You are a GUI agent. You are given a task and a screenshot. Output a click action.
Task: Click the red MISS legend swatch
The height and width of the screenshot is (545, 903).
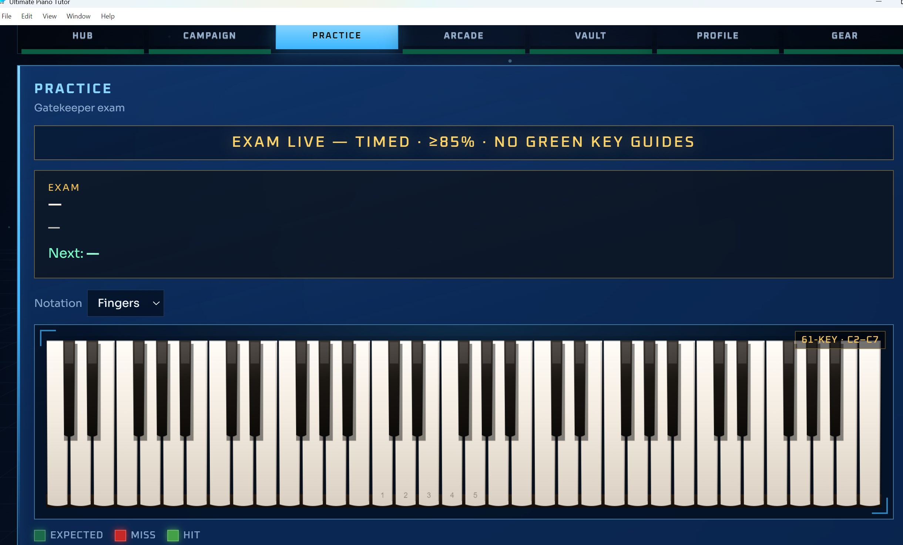click(120, 535)
